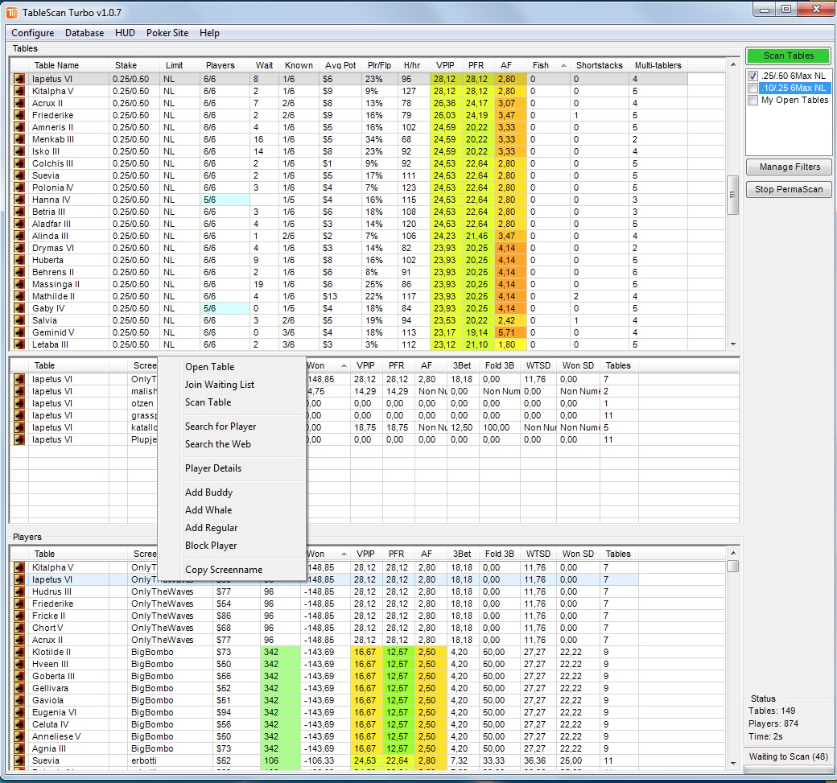Click the icon beside Amneris II table row

click(x=20, y=127)
